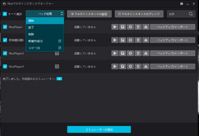Open マルチインスタンスの設定 button

pos(89,14)
